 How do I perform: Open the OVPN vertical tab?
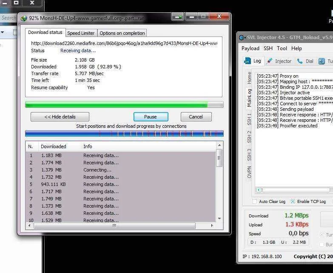pyautogui.click(x=249, y=172)
